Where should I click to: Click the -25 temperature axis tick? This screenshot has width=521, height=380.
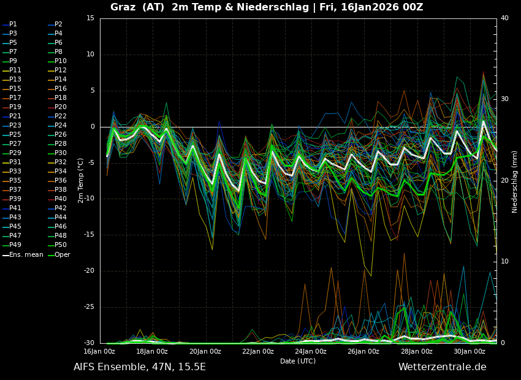pyautogui.click(x=89, y=307)
